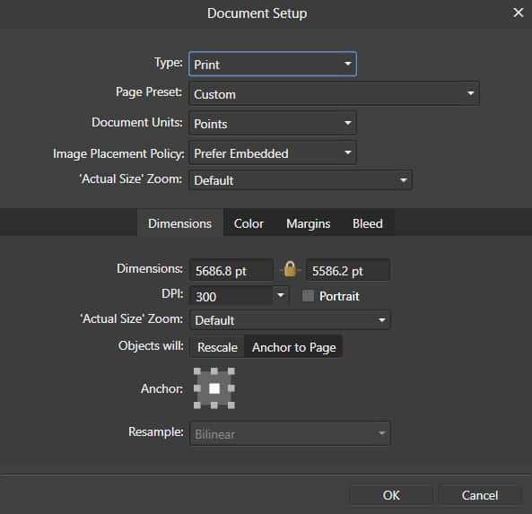The image size is (532, 514).
Task: Expand the Page Preset Custom dropdown
Action: [x=334, y=93]
